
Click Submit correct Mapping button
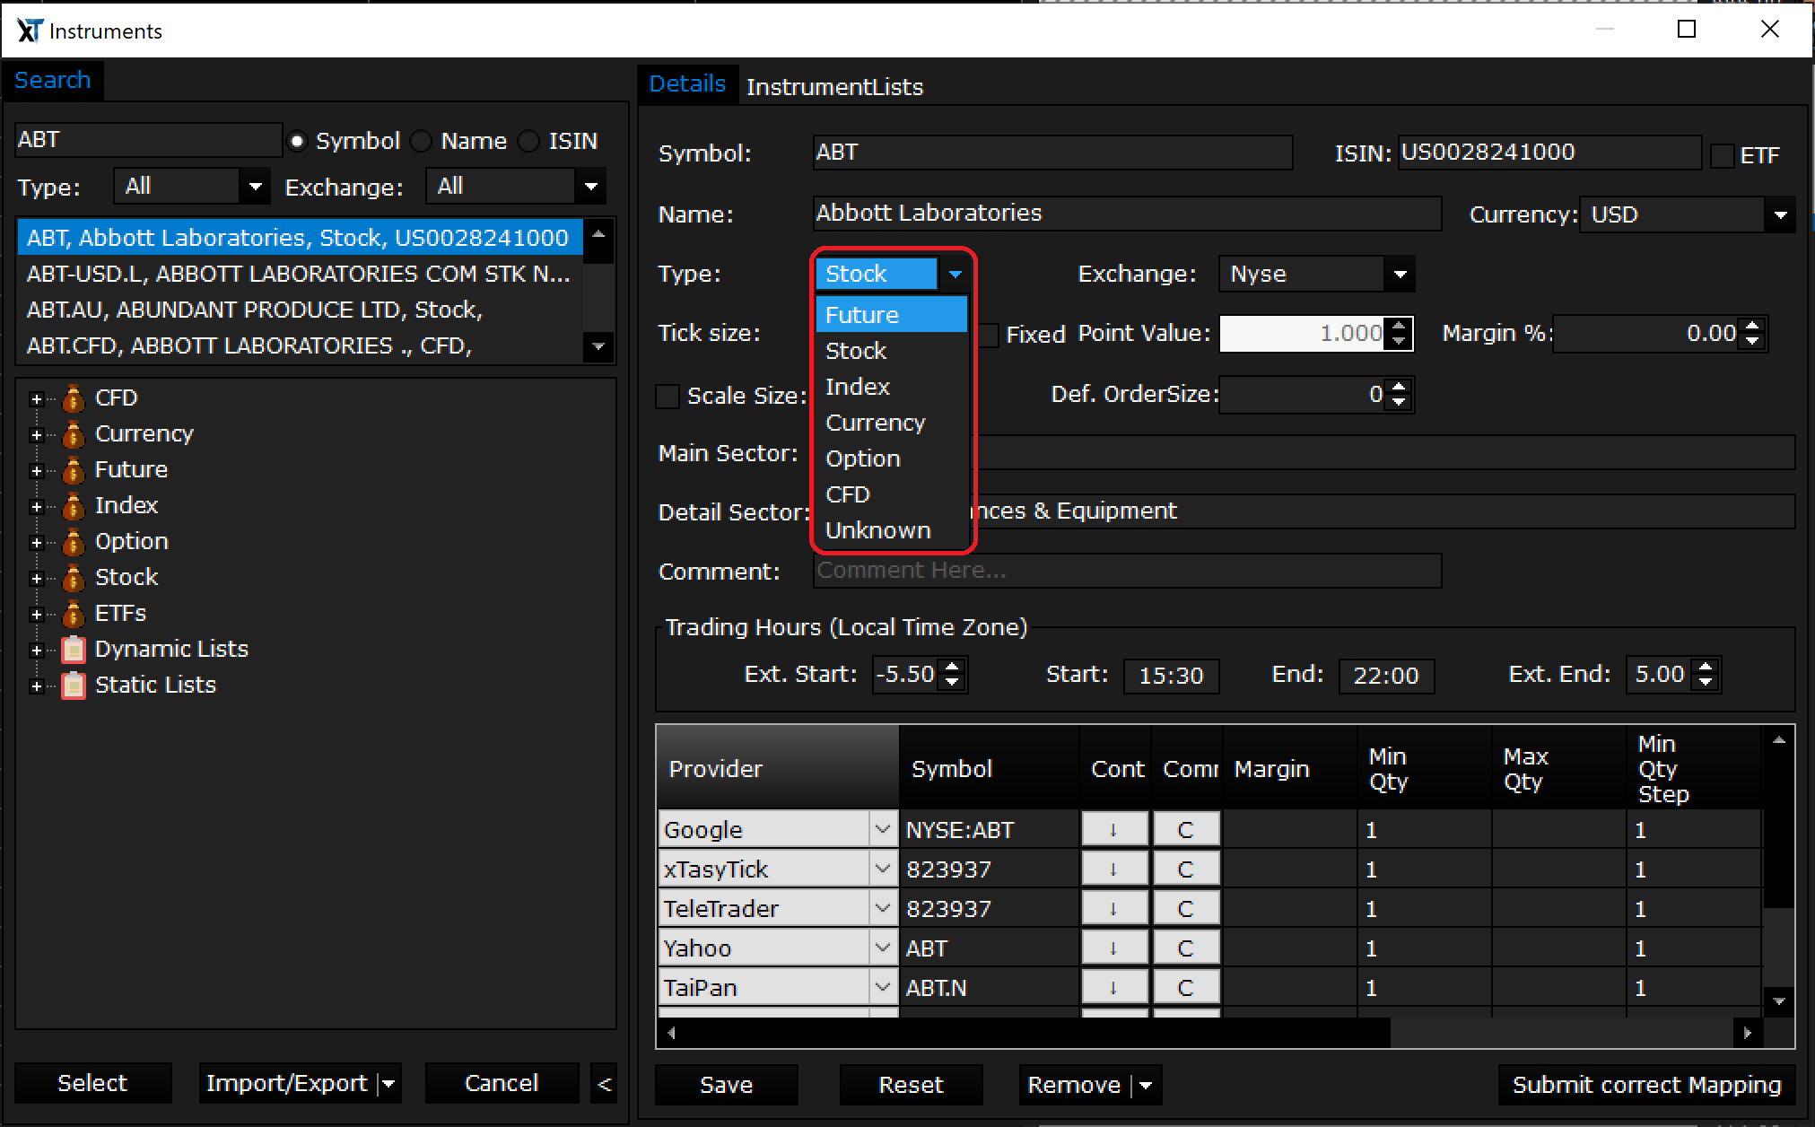click(x=1646, y=1085)
